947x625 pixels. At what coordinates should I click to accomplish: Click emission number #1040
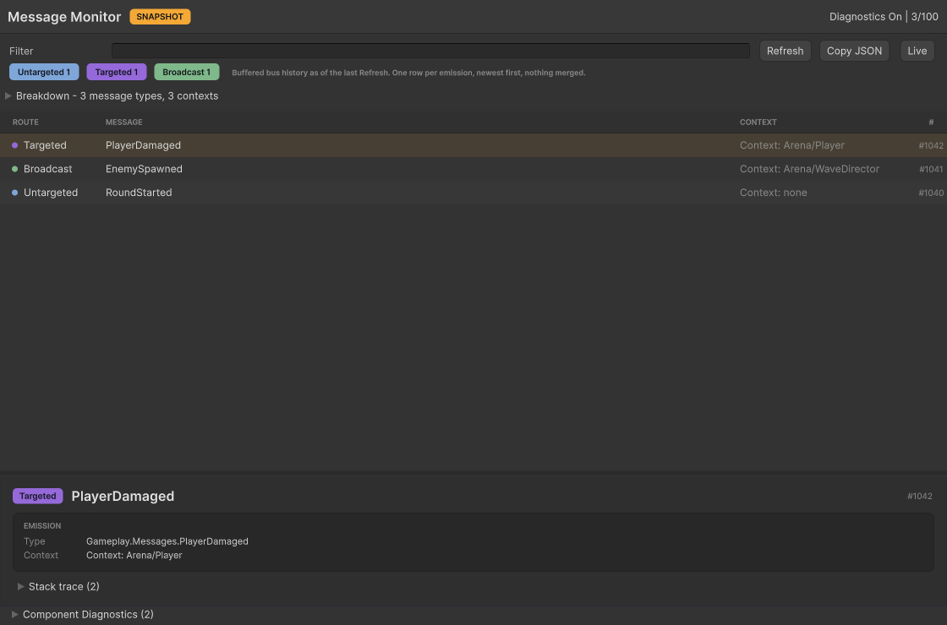click(x=931, y=193)
